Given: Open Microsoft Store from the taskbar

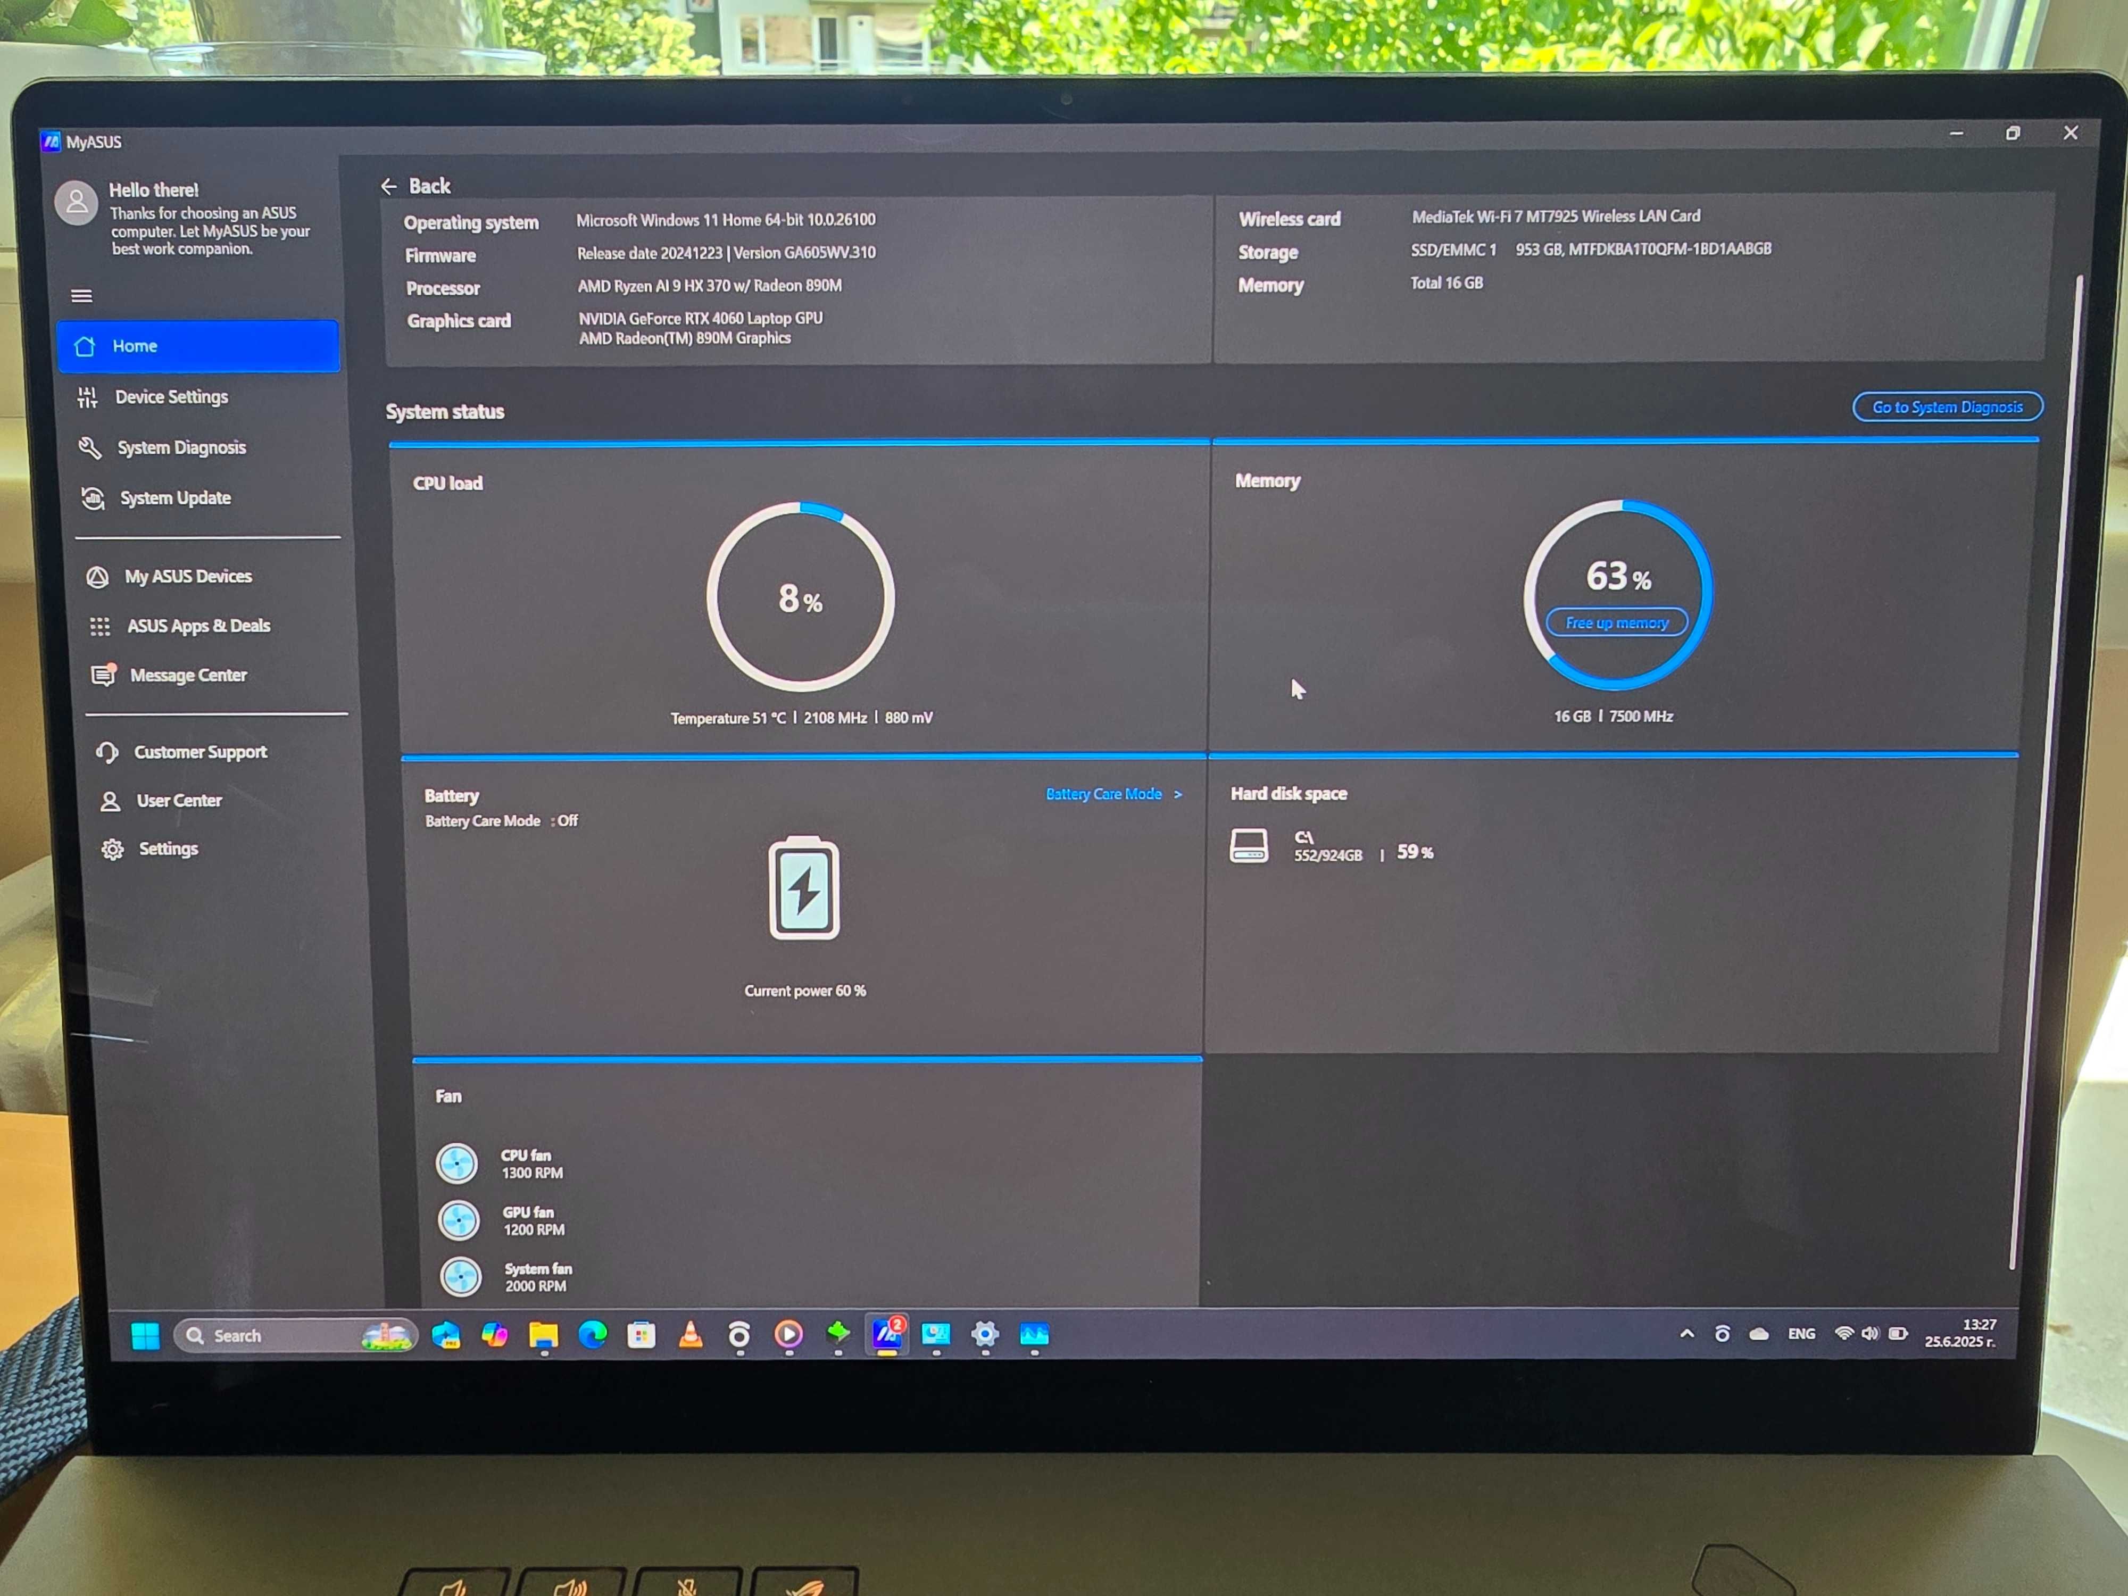Looking at the screenshot, I should (x=642, y=1335).
